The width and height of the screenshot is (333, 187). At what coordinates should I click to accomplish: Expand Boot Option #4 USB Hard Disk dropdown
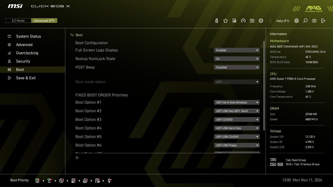(x=237, y=128)
